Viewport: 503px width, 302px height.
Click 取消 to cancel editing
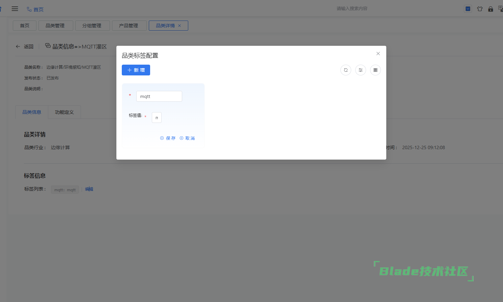click(x=187, y=138)
